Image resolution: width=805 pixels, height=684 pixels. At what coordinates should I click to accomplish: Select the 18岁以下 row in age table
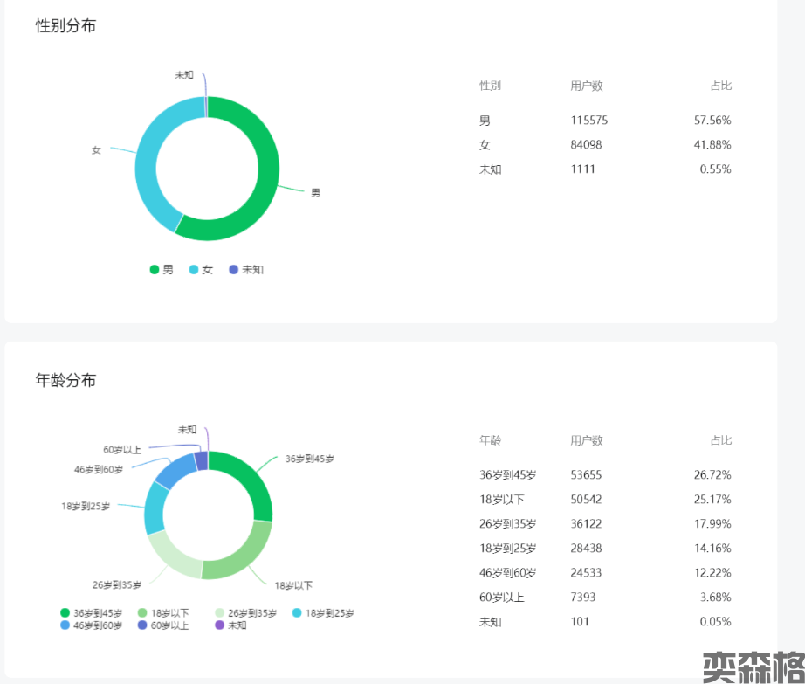[604, 500]
